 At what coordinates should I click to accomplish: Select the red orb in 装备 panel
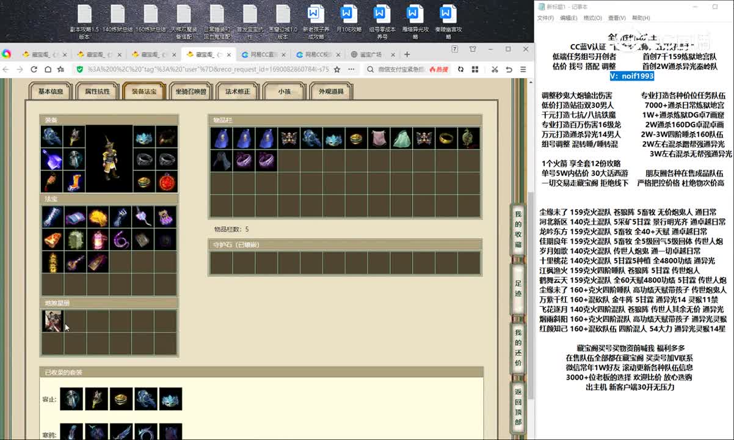166,182
